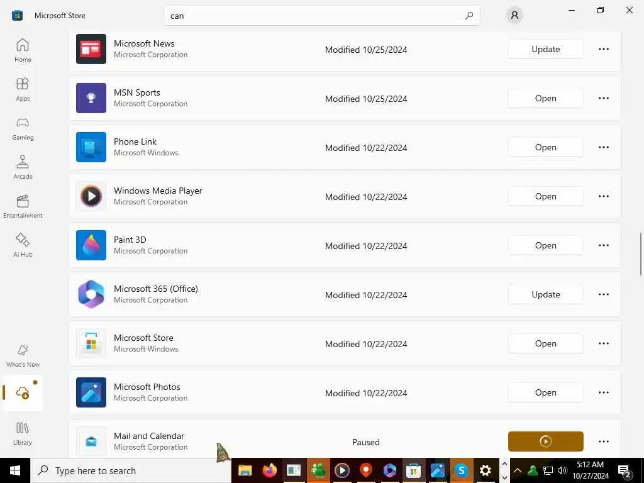Open more options for Microsoft Store row
Viewport: 644px width, 483px height.
(603, 343)
